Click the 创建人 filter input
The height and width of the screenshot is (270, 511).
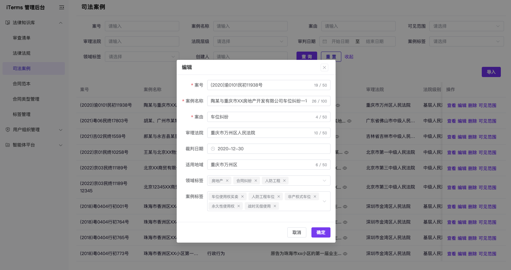coord(250,57)
